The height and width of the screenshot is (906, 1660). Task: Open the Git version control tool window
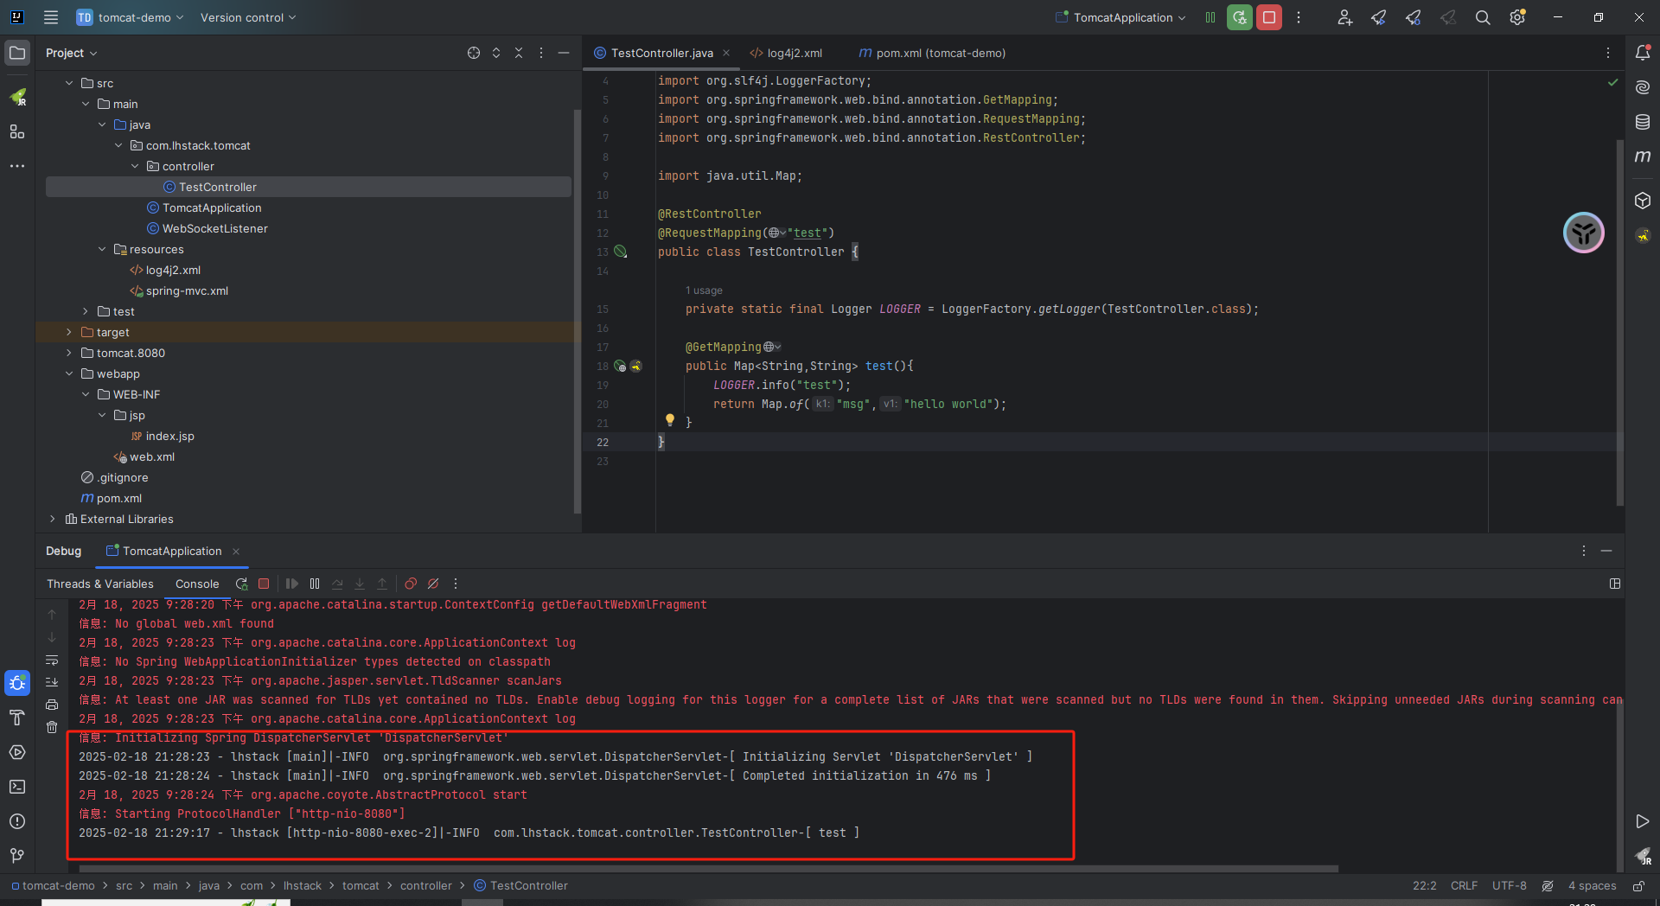point(16,855)
